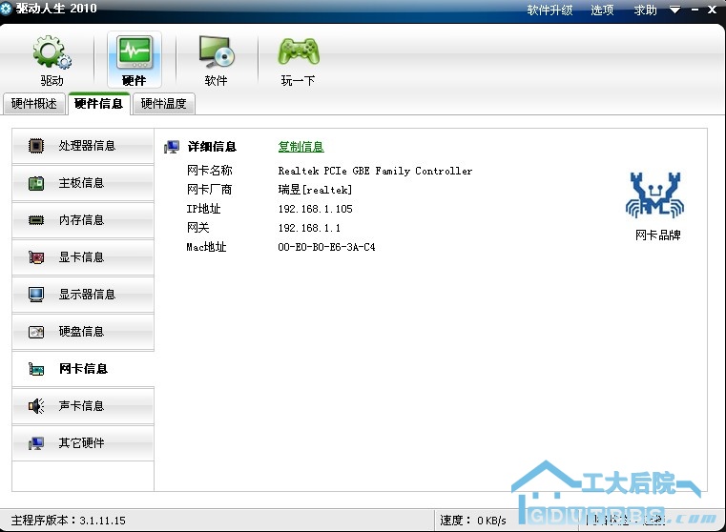Click the hard disk icon

[36, 332]
